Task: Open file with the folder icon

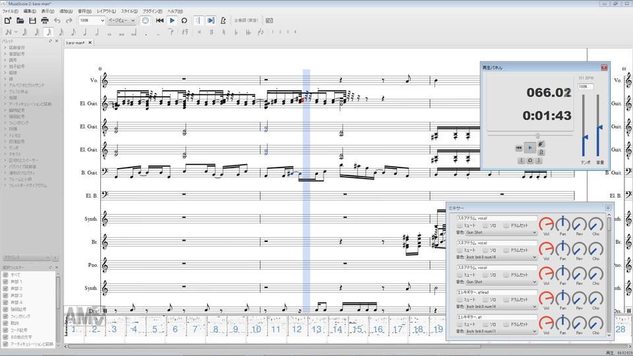Action: click(20, 20)
